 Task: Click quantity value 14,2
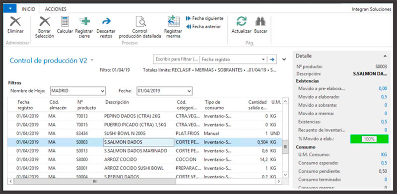tap(264, 160)
